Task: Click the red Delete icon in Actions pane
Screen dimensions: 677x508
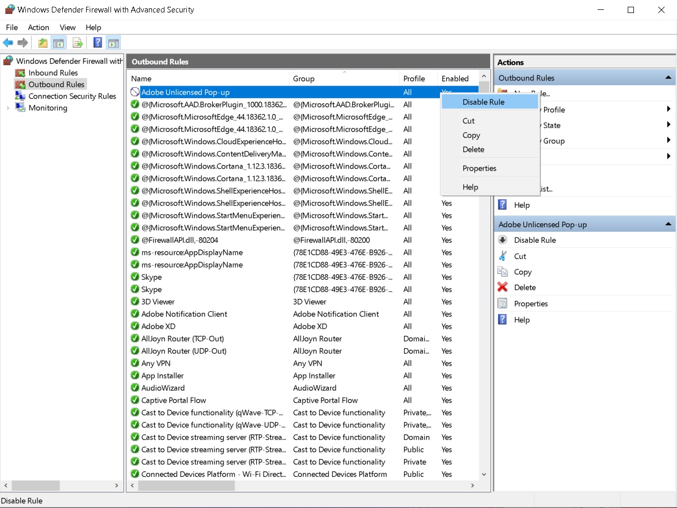Action: tap(503, 287)
